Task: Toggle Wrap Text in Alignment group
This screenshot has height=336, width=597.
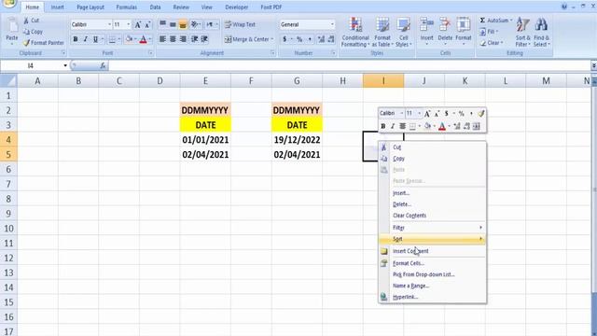Action: coord(240,25)
